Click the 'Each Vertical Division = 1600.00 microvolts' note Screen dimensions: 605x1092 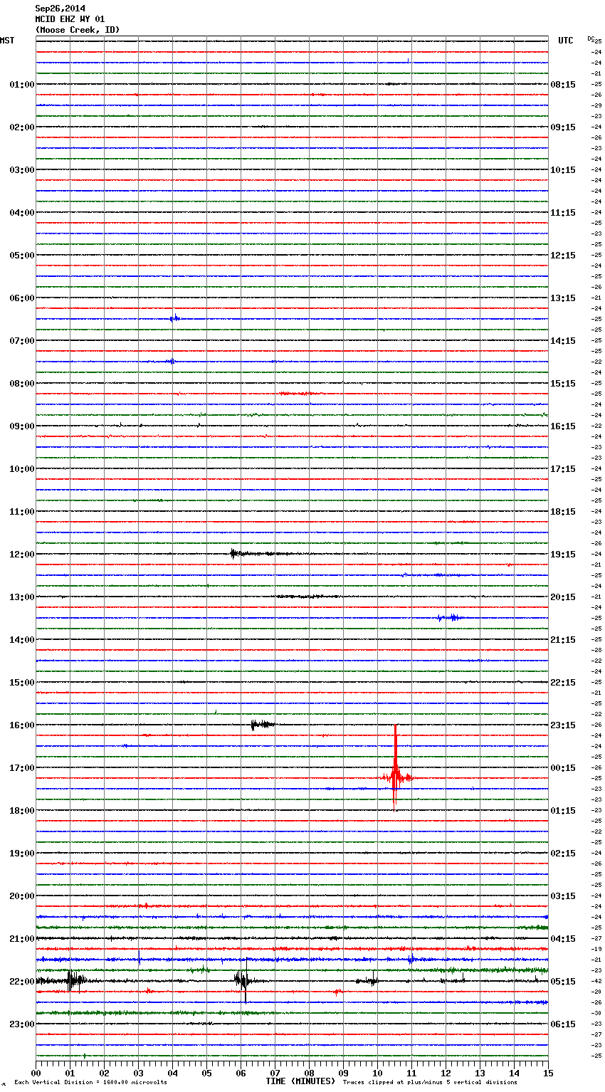pos(90,1083)
